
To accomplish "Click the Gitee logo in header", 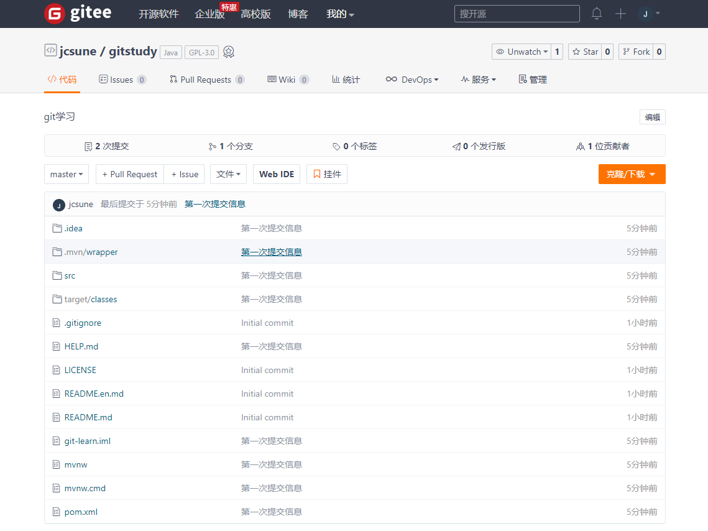I will coord(78,14).
